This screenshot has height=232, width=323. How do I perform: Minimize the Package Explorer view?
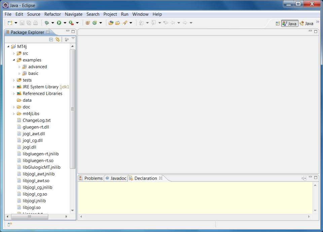coord(68,31)
